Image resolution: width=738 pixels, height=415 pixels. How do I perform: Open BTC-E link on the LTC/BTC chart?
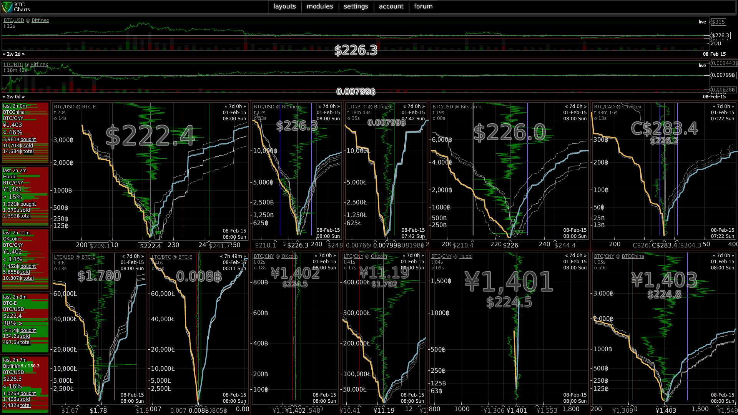(185, 257)
